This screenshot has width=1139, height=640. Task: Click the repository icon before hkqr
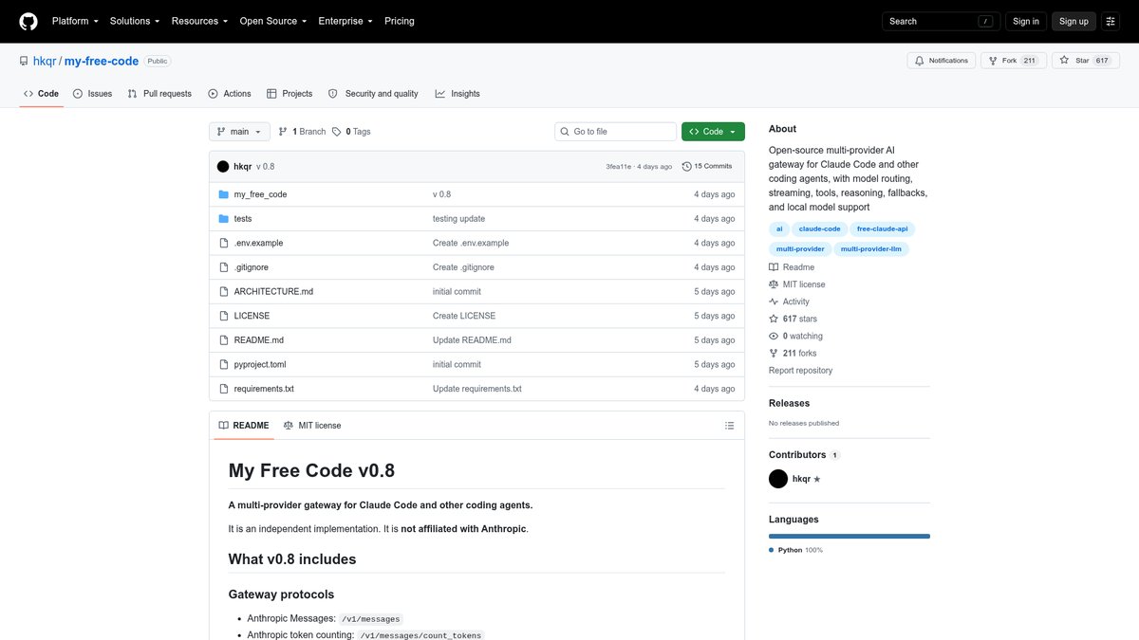coord(24,61)
